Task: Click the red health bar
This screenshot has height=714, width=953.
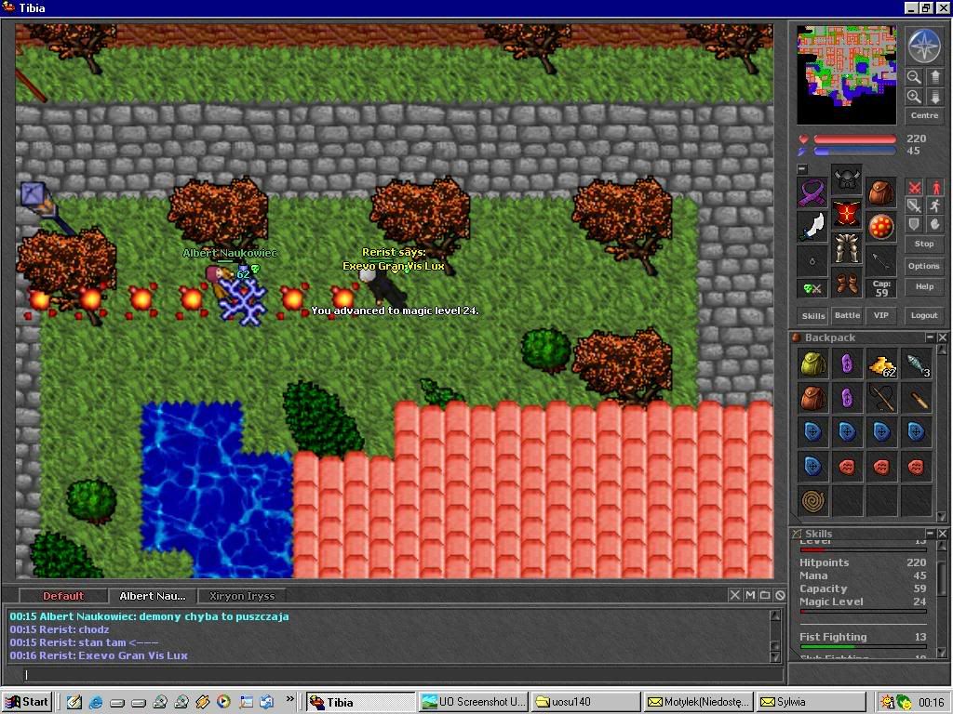Action: tap(854, 139)
